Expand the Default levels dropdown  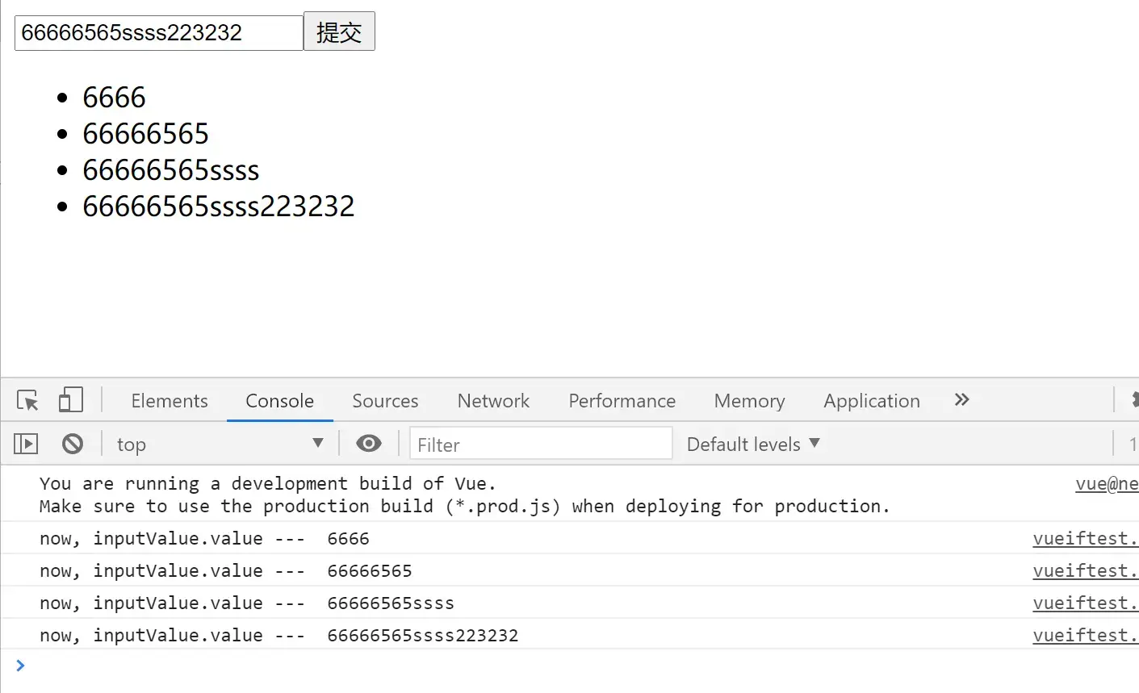(x=753, y=444)
